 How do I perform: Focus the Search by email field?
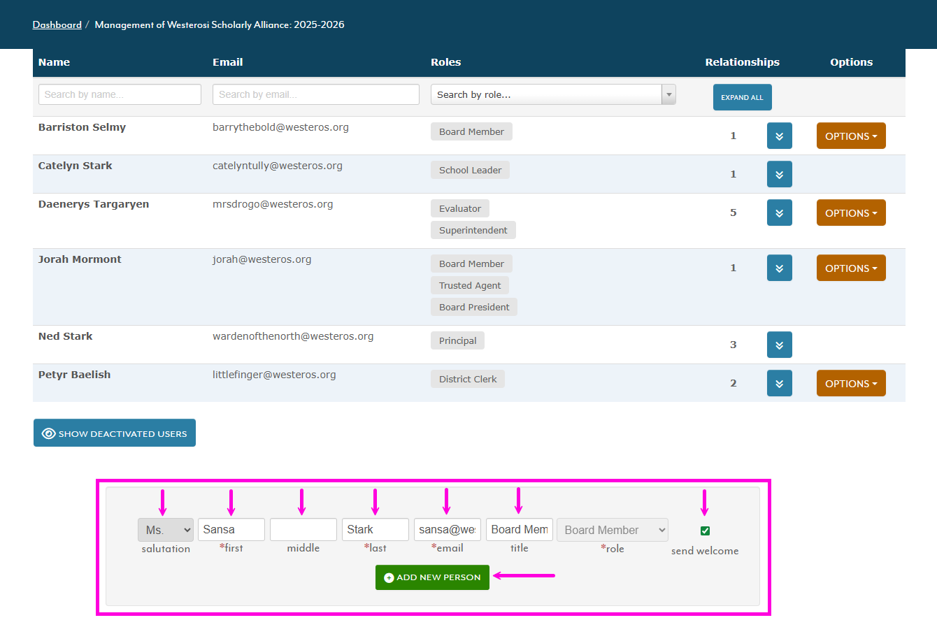[316, 94]
